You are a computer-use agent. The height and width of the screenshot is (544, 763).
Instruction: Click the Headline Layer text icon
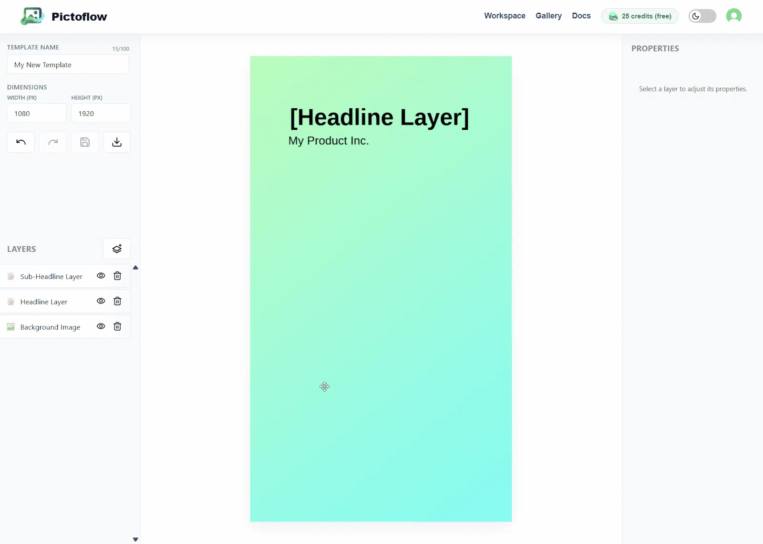(x=11, y=302)
